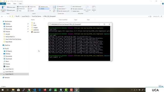Screen dimensions: 164x92
Task: Toggle the Preview pane button
Action: coord(11,7)
